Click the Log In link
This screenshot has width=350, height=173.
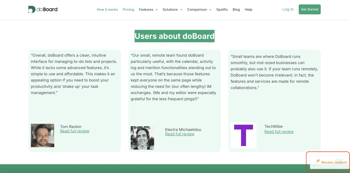pos(288,9)
